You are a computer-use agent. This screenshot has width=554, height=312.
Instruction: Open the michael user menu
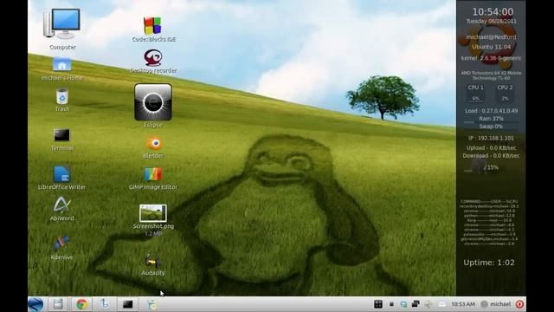(496, 304)
